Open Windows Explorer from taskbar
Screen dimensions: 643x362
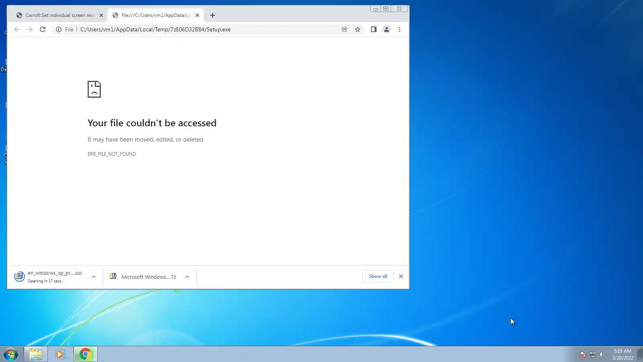pyautogui.click(x=36, y=354)
